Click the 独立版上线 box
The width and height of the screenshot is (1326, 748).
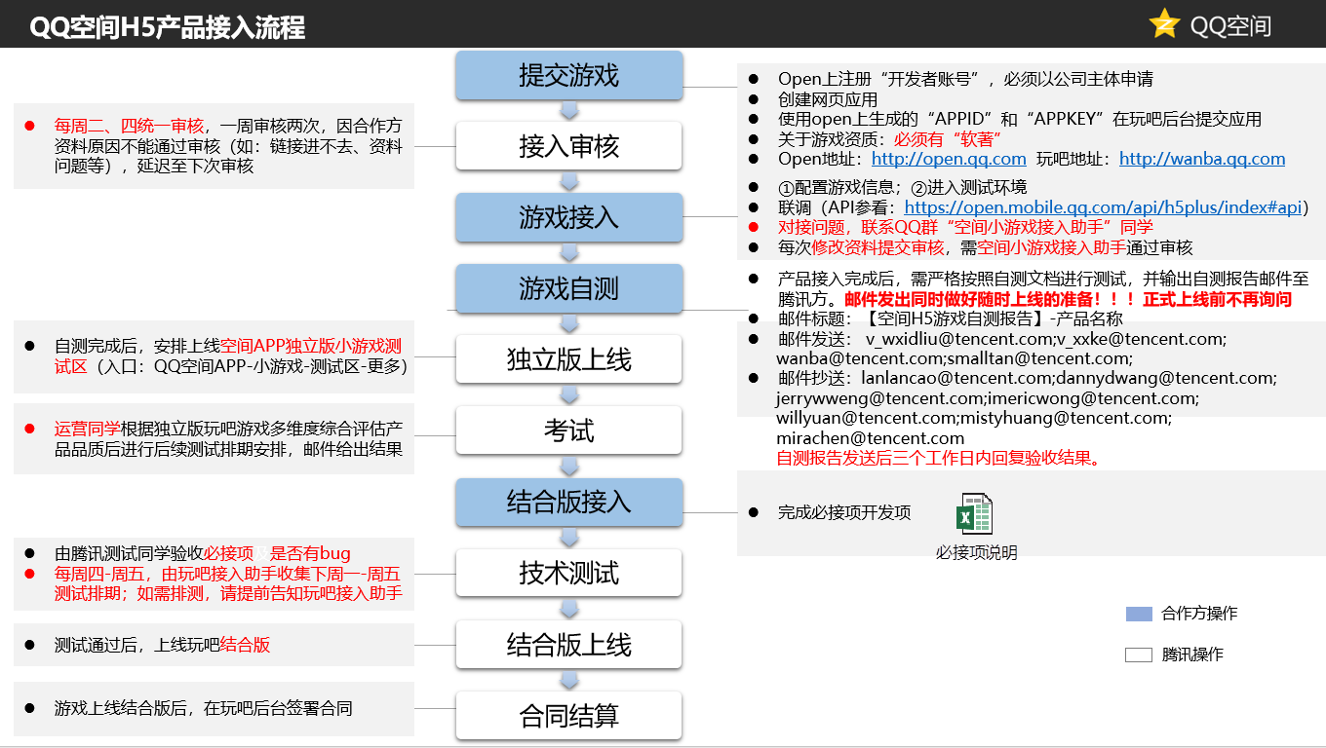pos(568,358)
